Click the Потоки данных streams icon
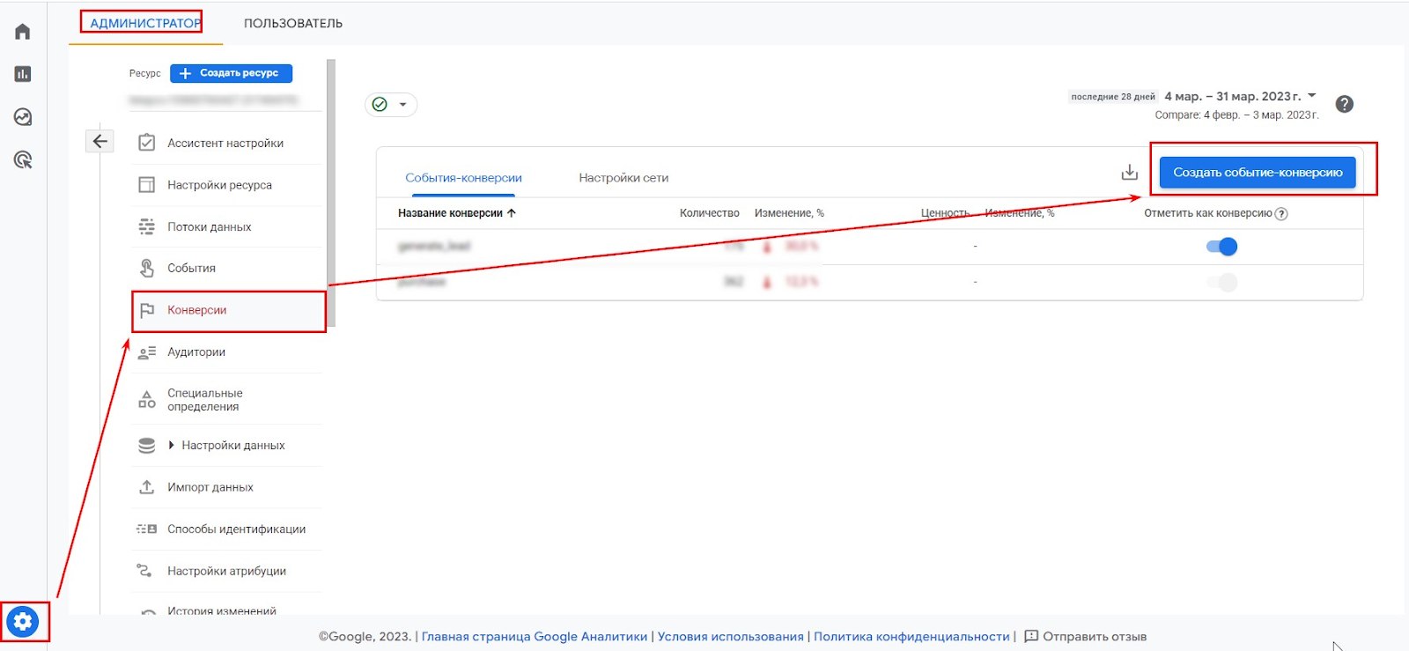 (147, 226)
